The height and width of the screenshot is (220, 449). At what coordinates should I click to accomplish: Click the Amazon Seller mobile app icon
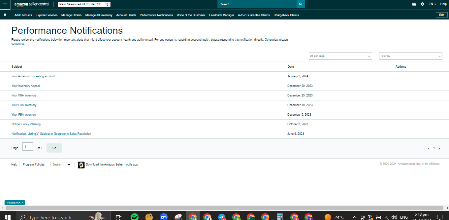pos(81,165)
